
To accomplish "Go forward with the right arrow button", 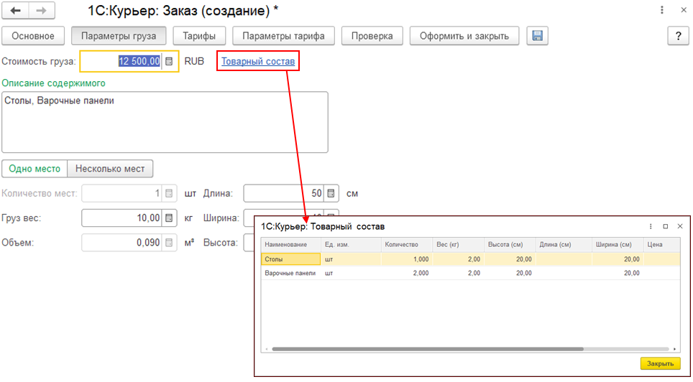I will pyautogui.click(x=42, y=11).
